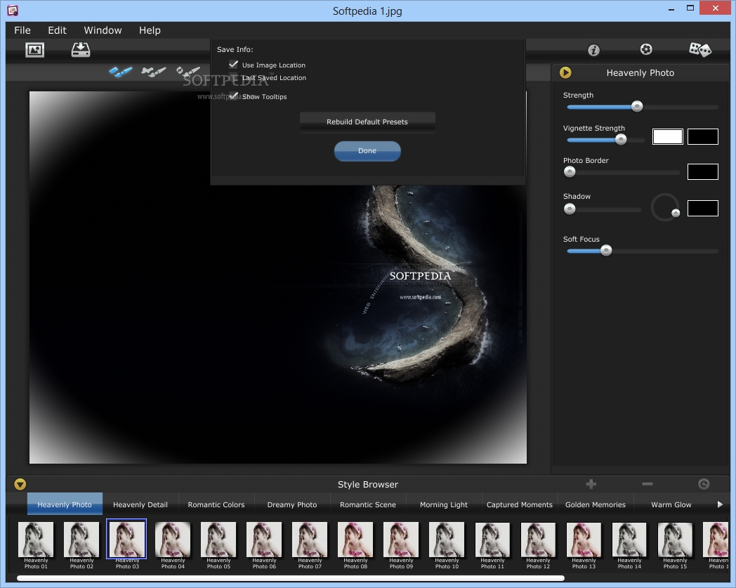Select the Heavenly Photo 02 preset thumbnail
Image resolution: width=736 pixels, height=588 pixels.
click(x=81, y=540)
